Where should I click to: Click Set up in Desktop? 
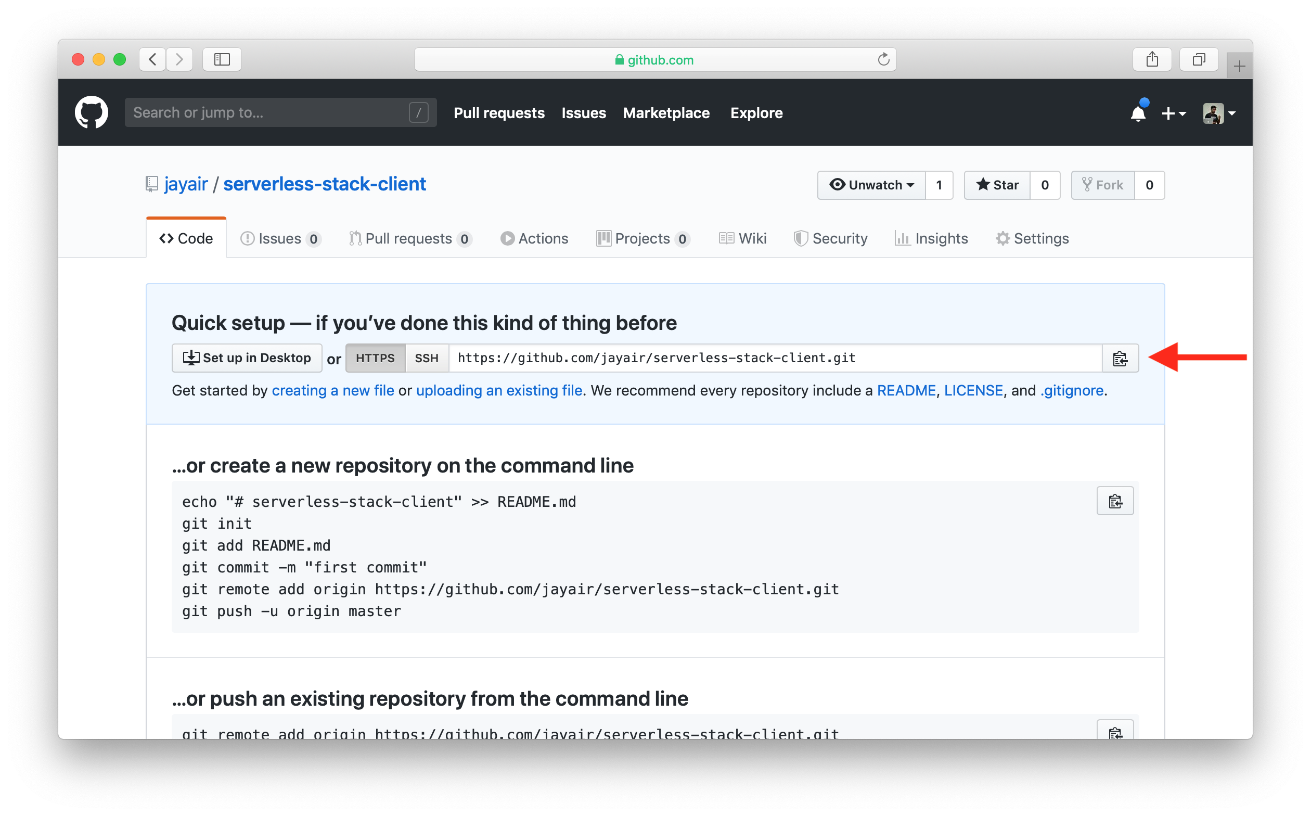point(247,359)
